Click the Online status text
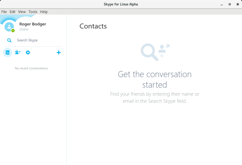 coord(24,29)
